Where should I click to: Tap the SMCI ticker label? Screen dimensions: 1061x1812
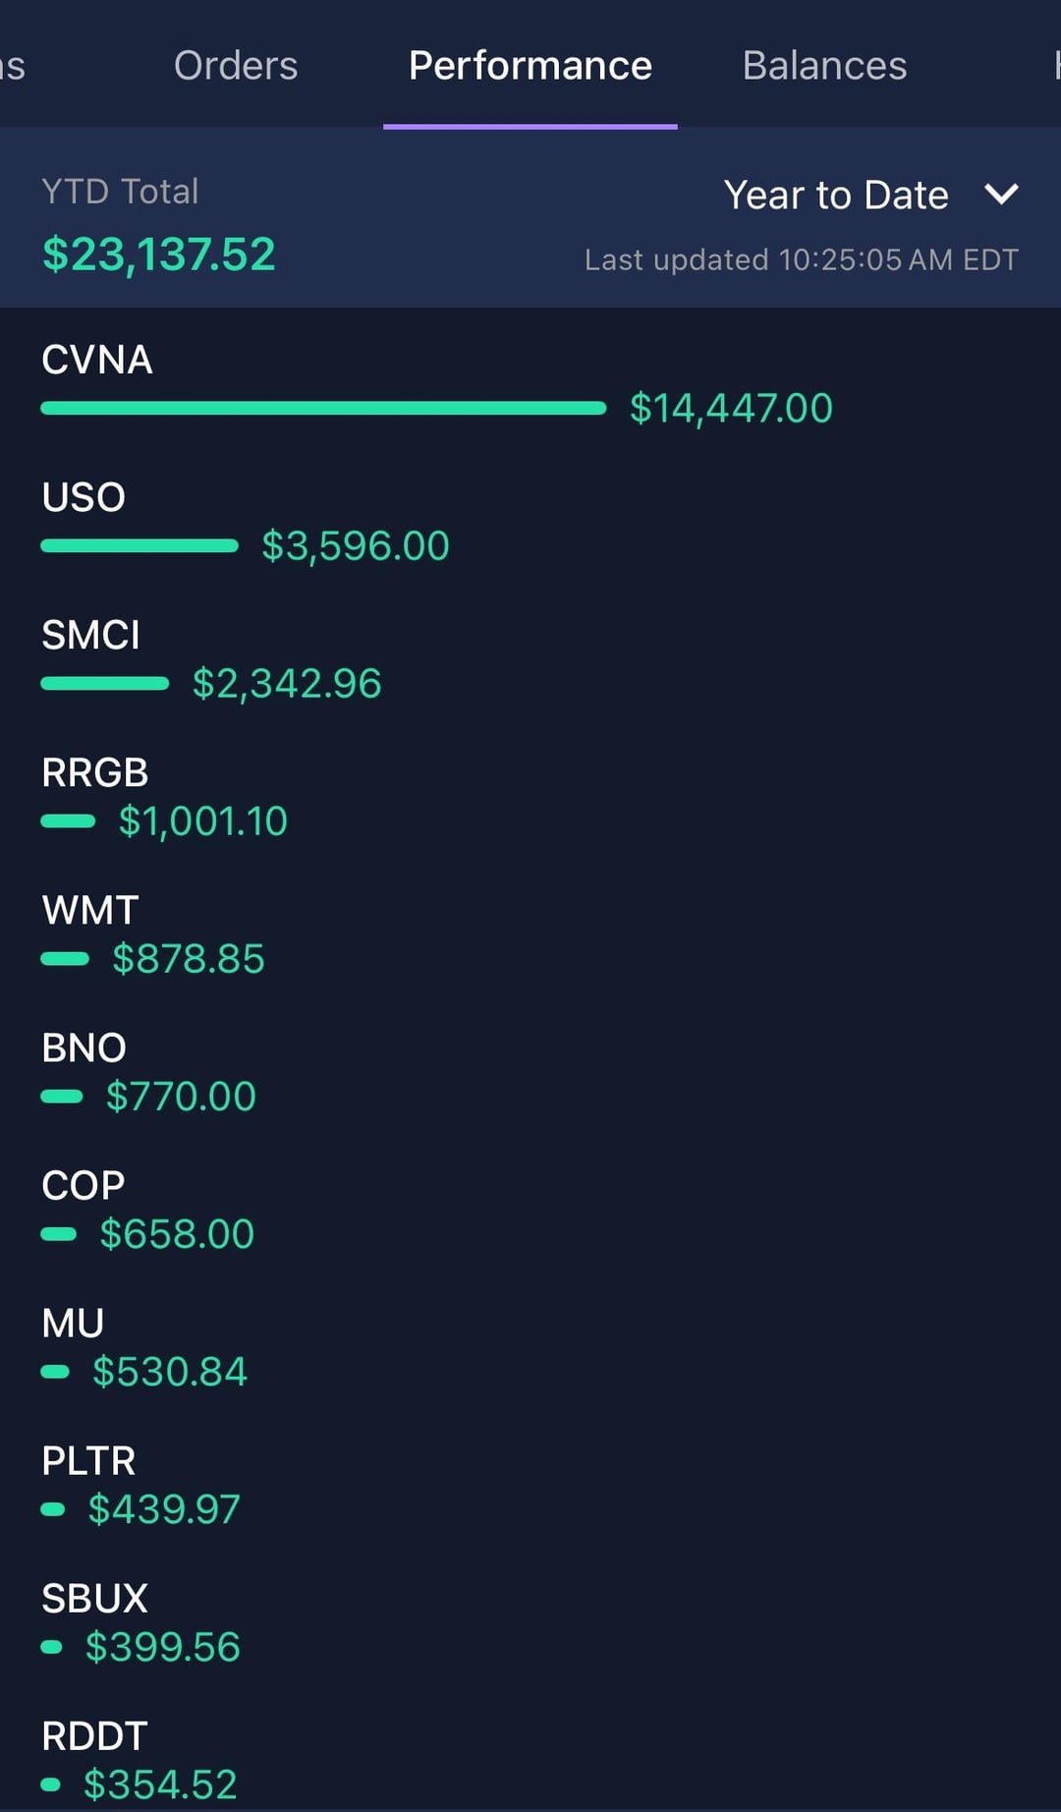coord(90,635)
